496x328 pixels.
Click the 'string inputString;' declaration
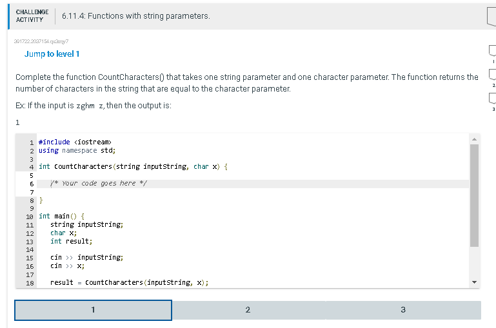tap(86, 225)
